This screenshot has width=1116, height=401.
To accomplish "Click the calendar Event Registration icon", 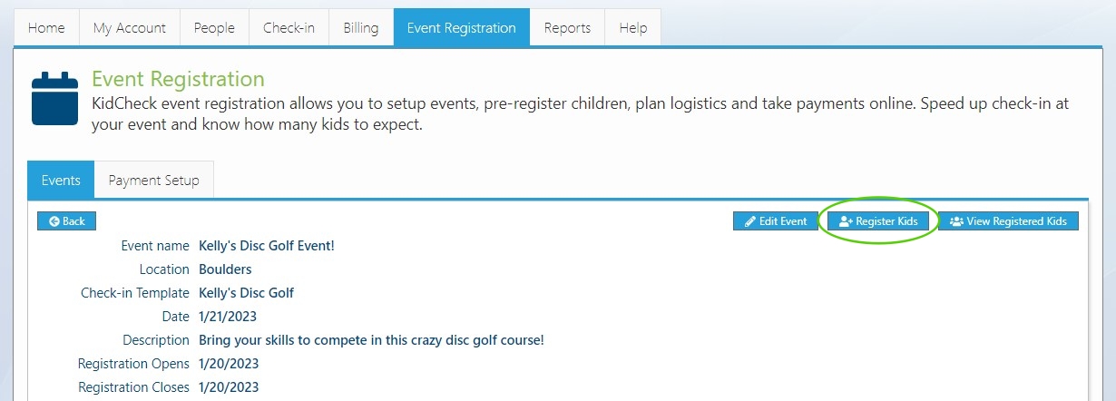I will click(x=54, y=98).
